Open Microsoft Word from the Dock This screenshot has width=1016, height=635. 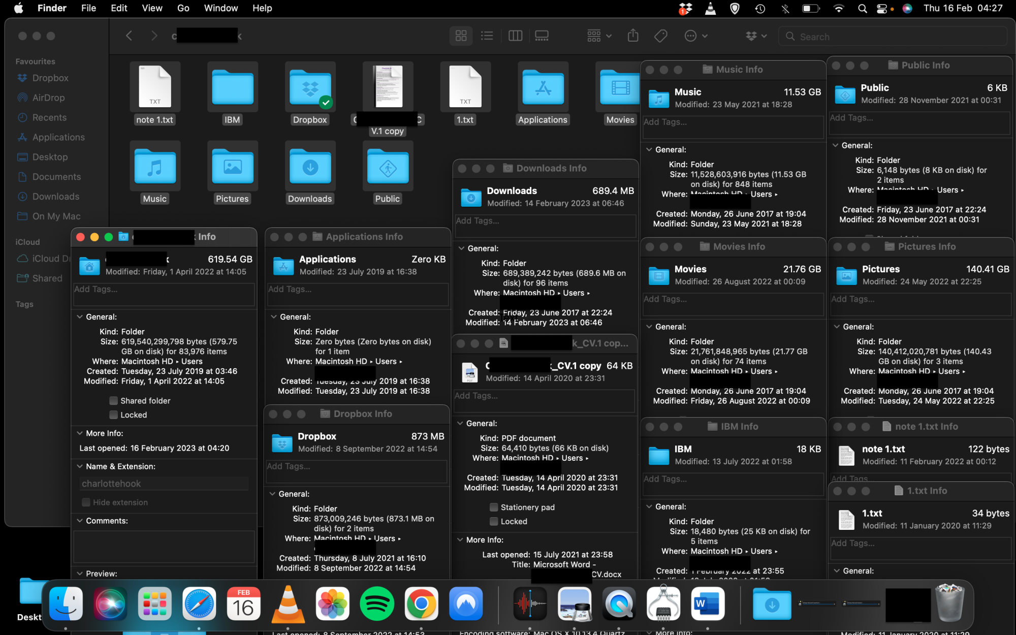click(708, 604)
